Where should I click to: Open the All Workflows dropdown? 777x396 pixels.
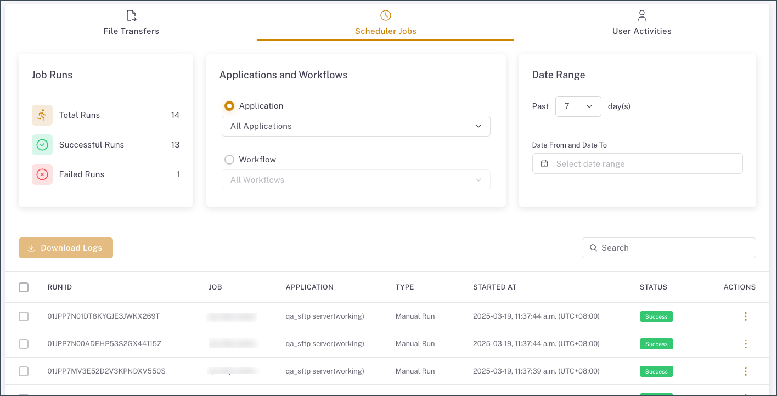(356, 180)
